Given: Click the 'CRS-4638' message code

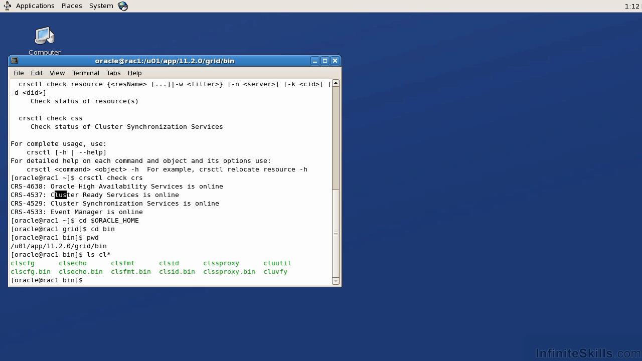Looking at the screenshot, I should click(x=27, y=187).
